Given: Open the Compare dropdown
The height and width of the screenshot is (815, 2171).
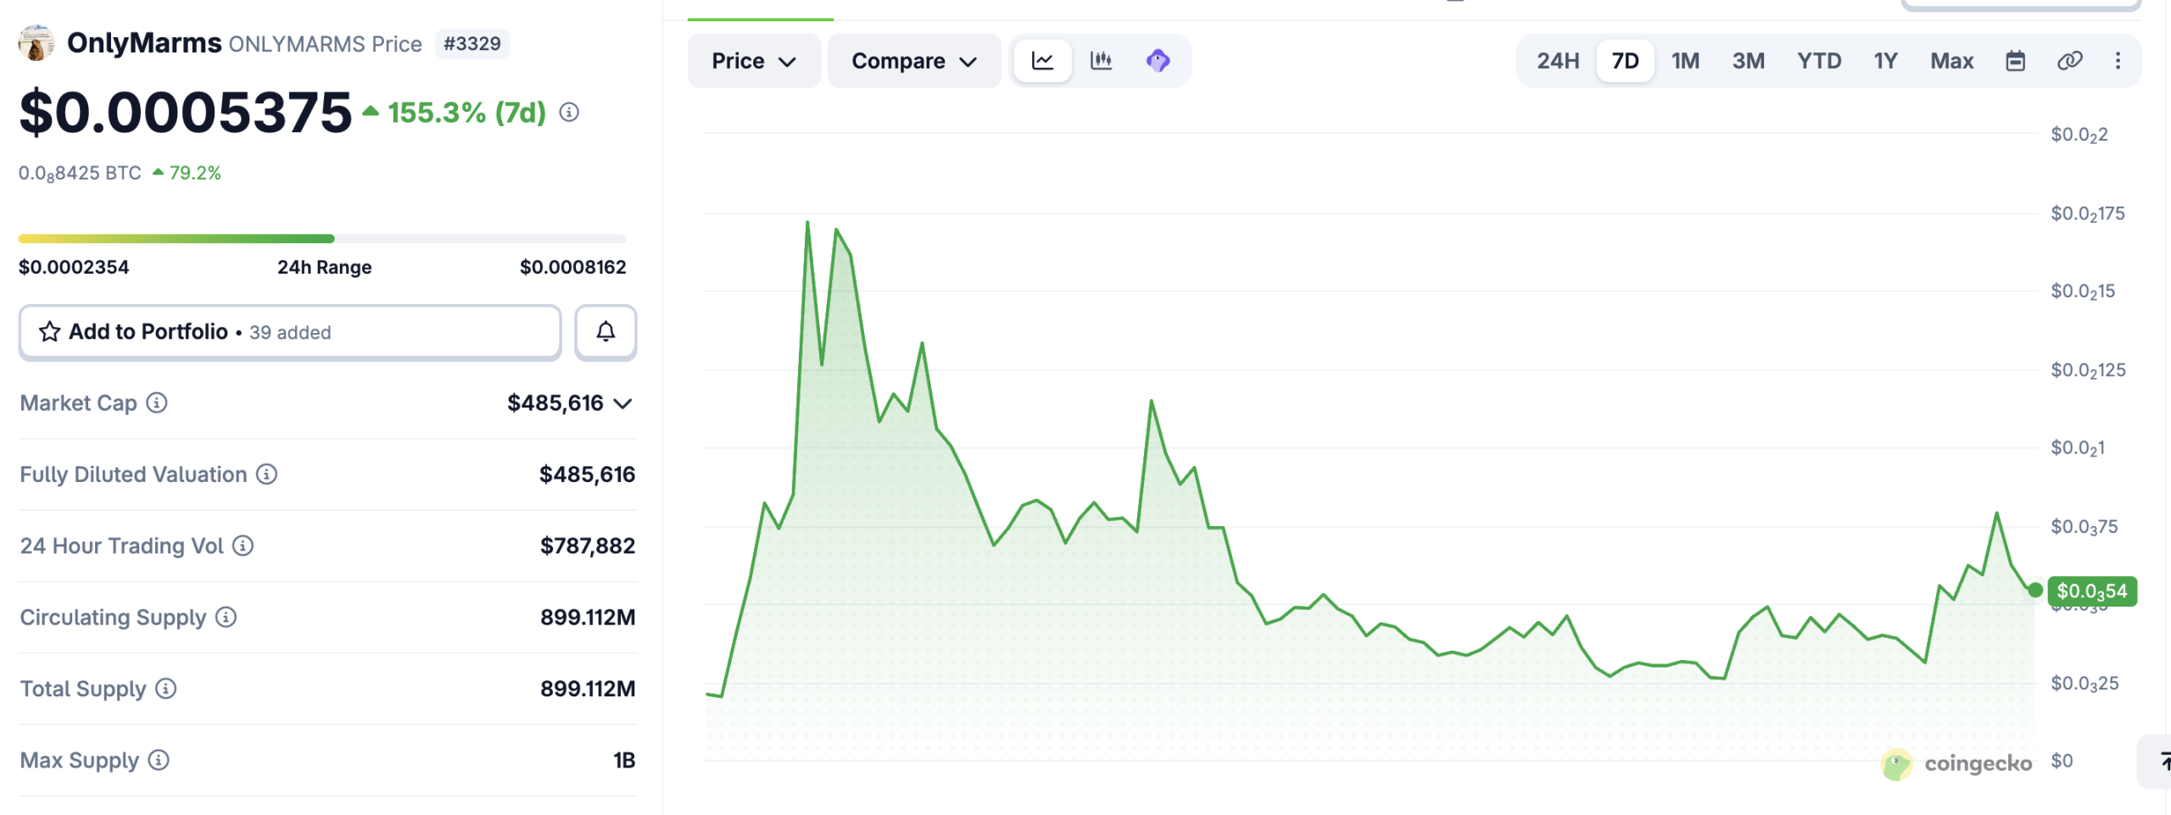Looking at the screenshot, I should [x=914, y=61].
